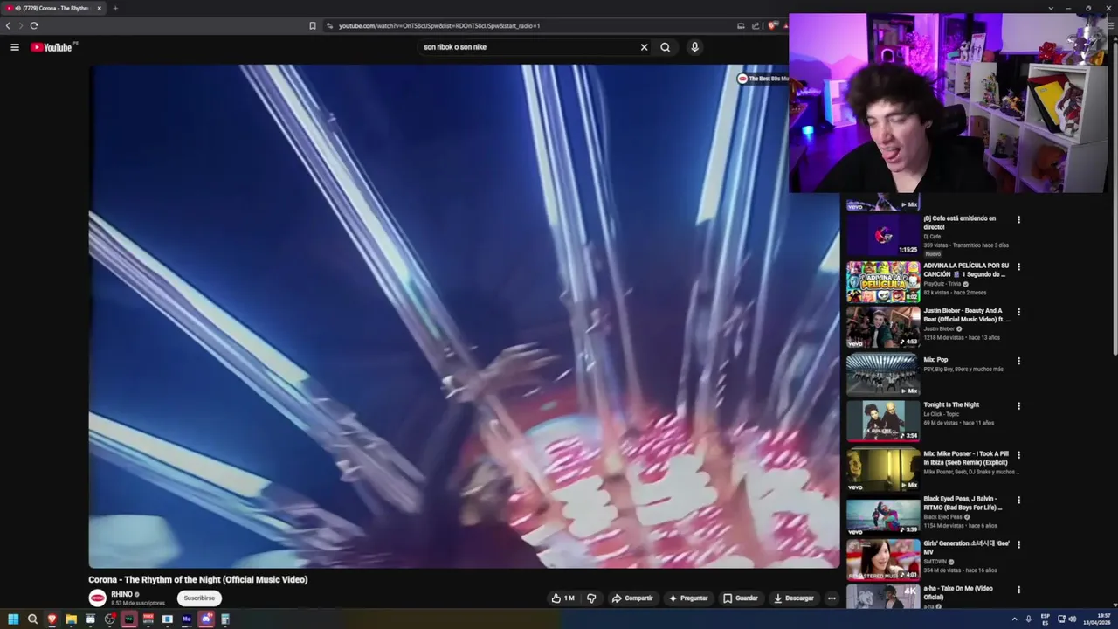The height and width of the screenshot is (629, 1118).
Task: Click the video player area
Action: (464, 316)
